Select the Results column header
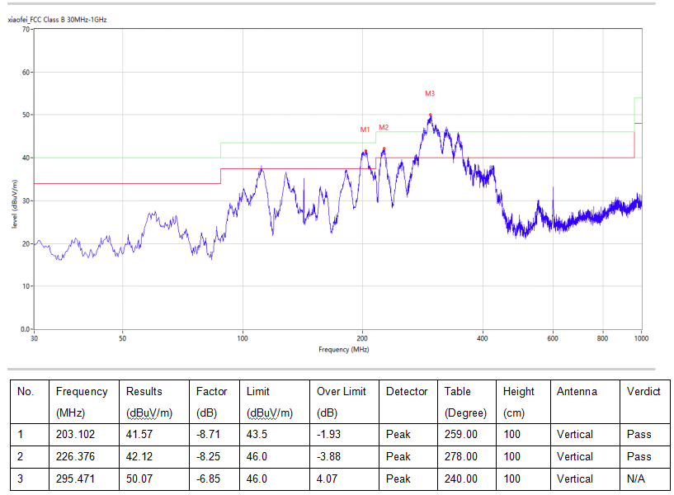 [x=144, y=391]
